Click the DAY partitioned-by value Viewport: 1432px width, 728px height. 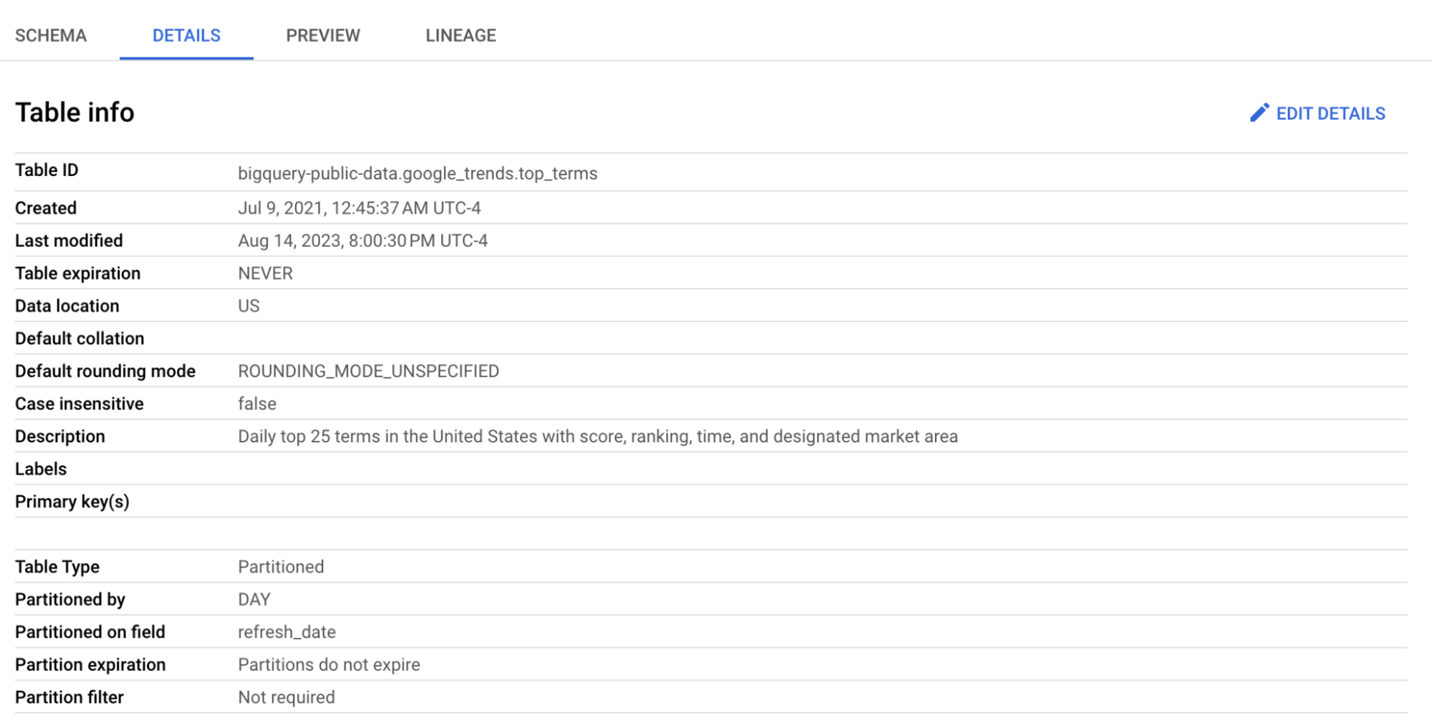(254, 599)
